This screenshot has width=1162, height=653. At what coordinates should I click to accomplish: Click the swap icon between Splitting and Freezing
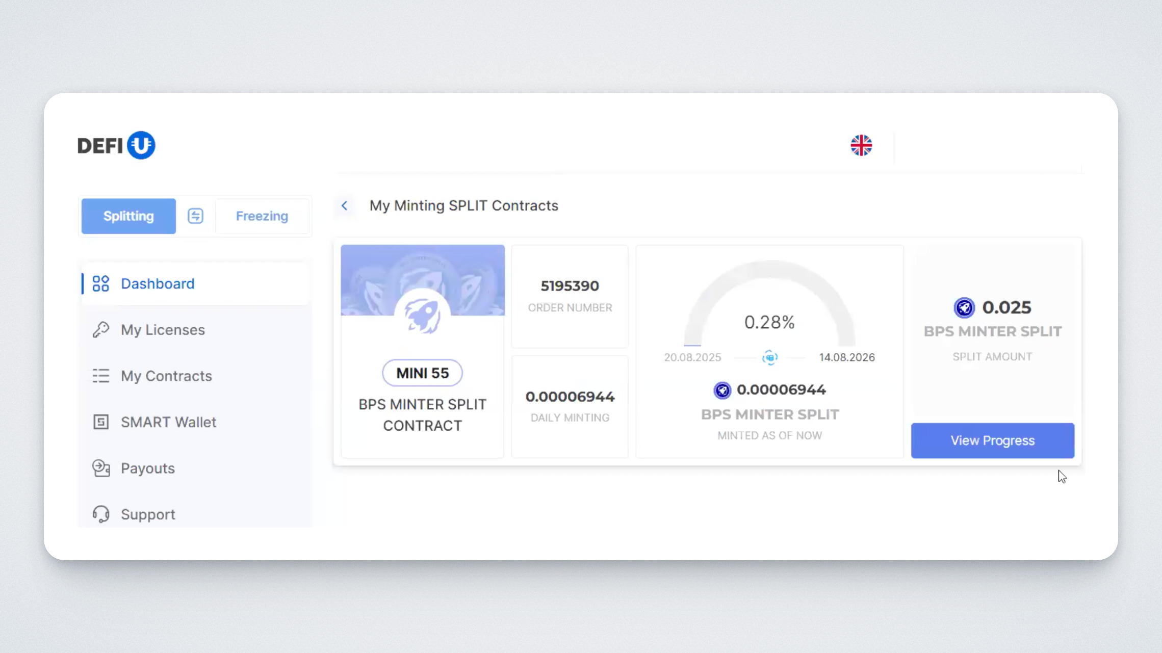195,216
